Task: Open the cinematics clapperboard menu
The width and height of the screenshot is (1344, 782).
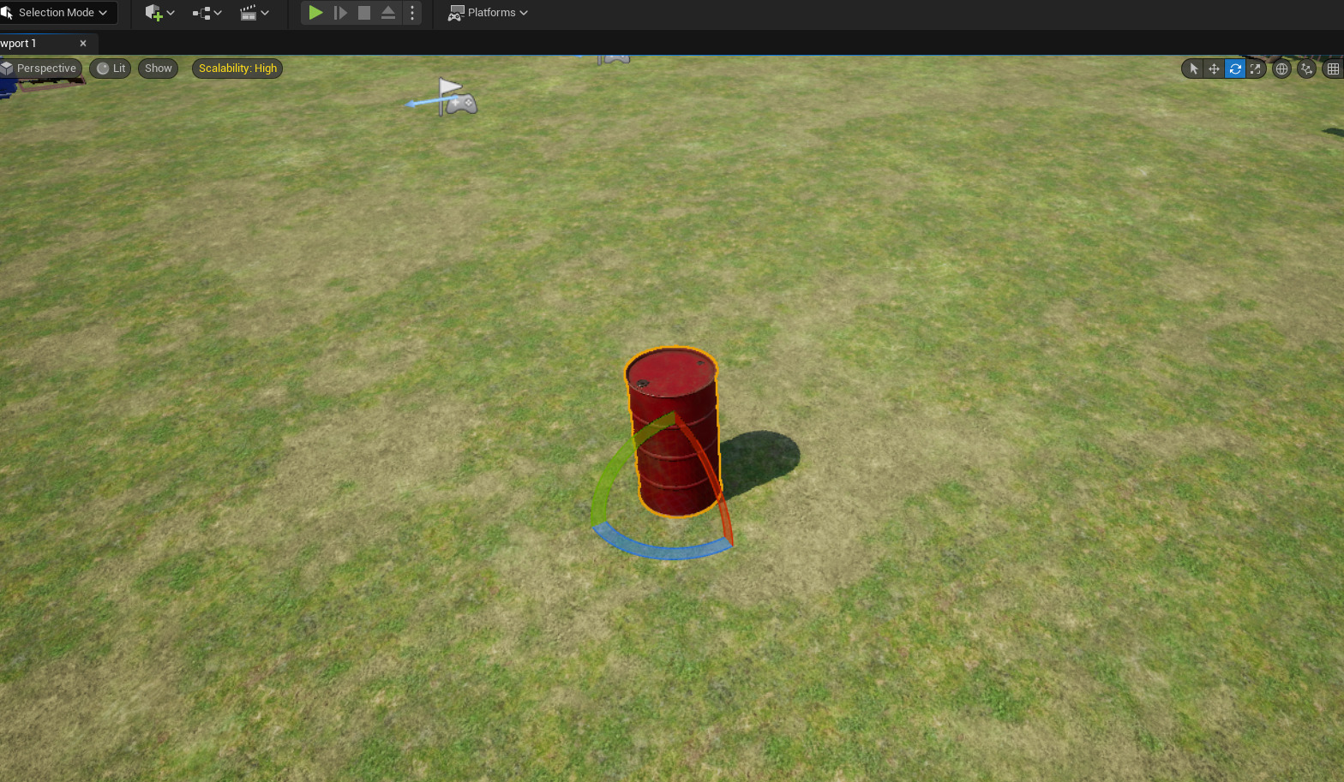Action: pyautogui.click(x=254, y=13)
